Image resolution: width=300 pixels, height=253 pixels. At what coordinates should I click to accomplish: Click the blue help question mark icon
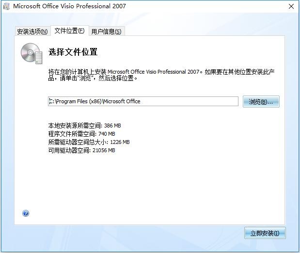pos(26,213)
